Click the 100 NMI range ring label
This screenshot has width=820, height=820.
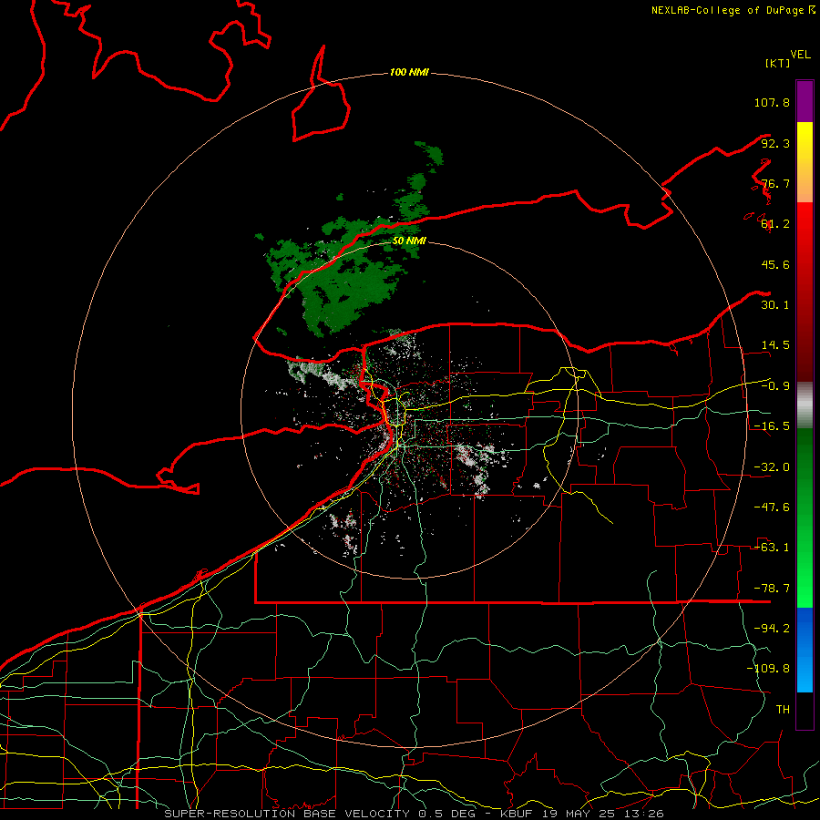pos(409,72)
